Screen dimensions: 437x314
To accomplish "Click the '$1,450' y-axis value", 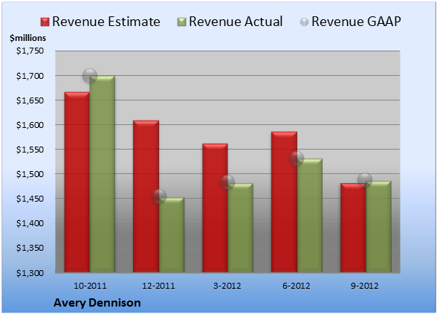I will pyautogui.click(x=30, y=199).
